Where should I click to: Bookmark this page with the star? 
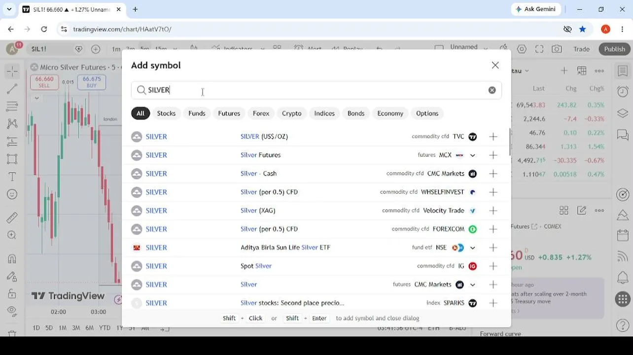[582, 29]
